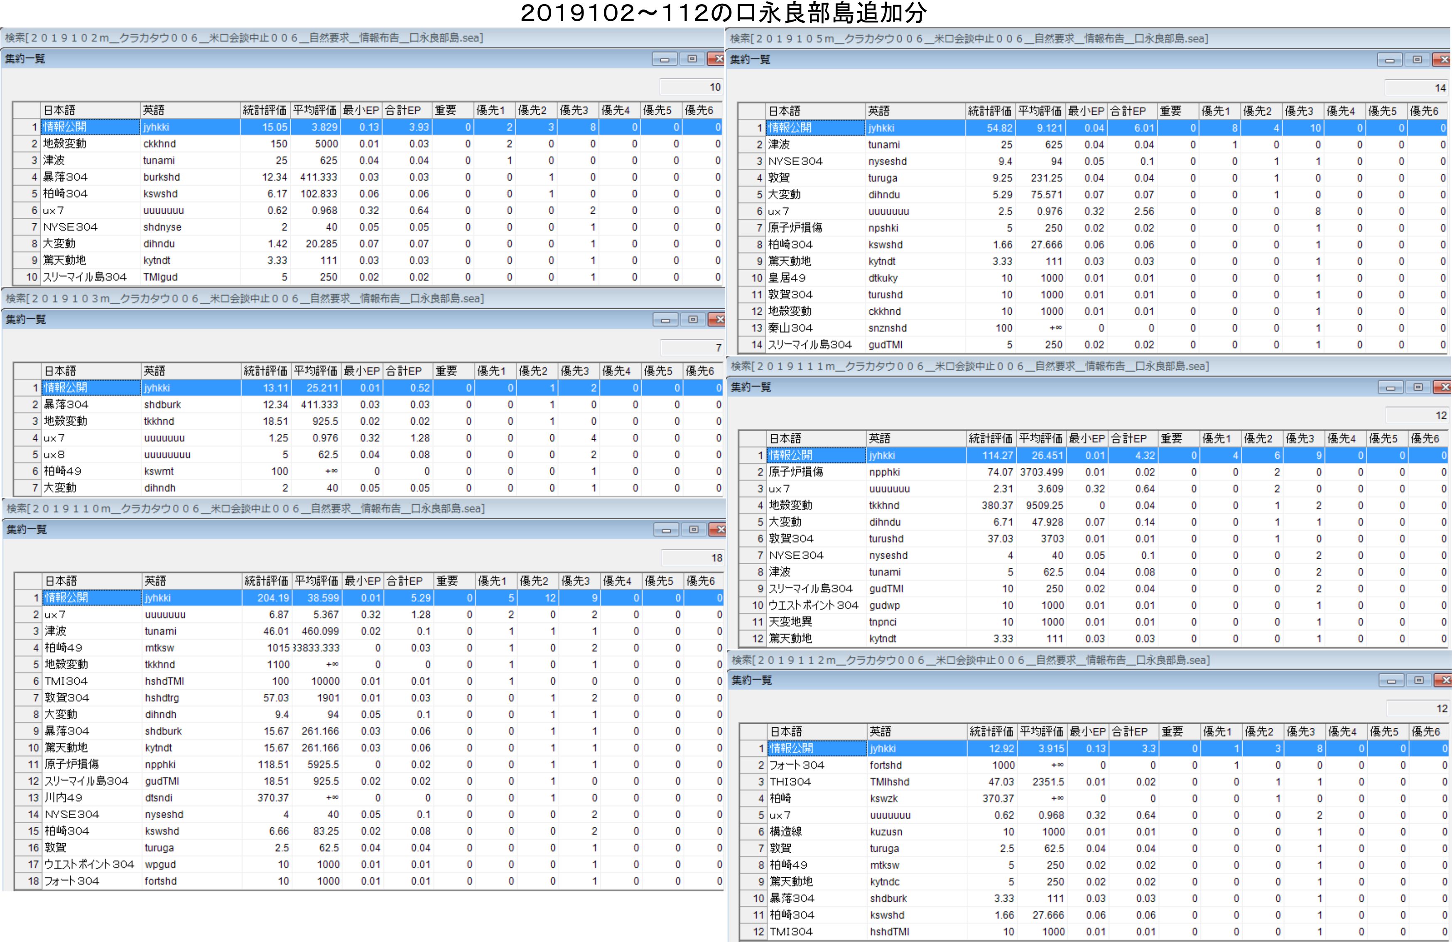The image size is (1452, 942).
Task: Click the count field showing 18
Action: [693, 557]
